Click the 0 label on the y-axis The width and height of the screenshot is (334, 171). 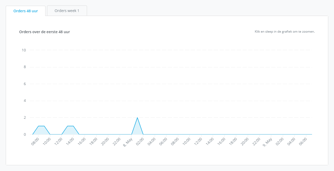(25, 134)
